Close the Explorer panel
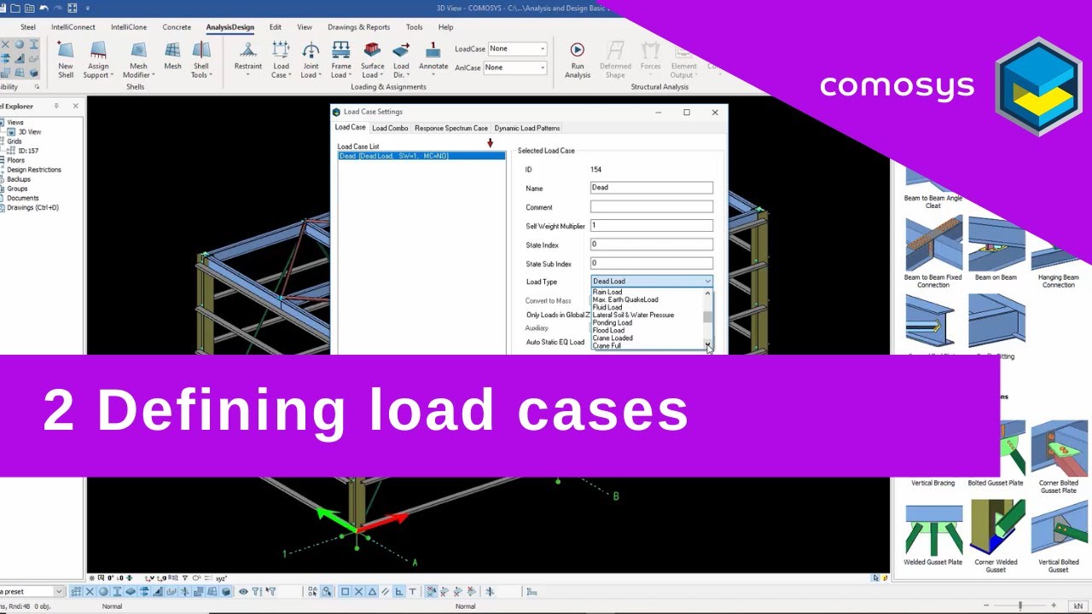Screen dimensions: 1092x614 pyautogui.click(x=75, y=106)
